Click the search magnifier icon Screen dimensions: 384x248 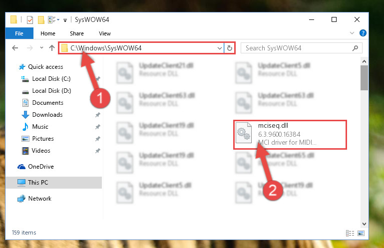(x=355, y=48)
